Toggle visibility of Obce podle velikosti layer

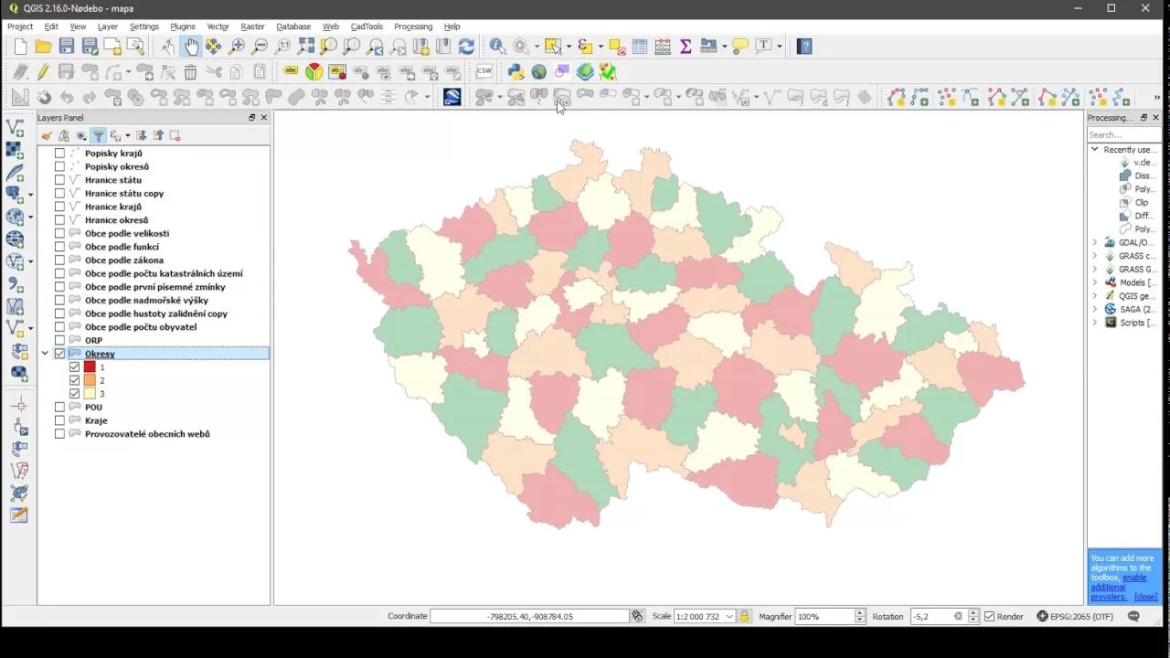[x=59, y=233]
